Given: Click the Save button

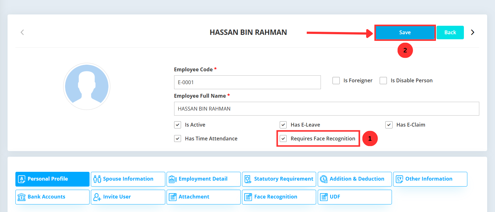Looking at the screenshot, I should point(405,33).
